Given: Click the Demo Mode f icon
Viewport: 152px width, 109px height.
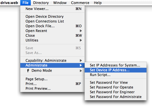Looking at the screenshot, I should coord(28,70).
